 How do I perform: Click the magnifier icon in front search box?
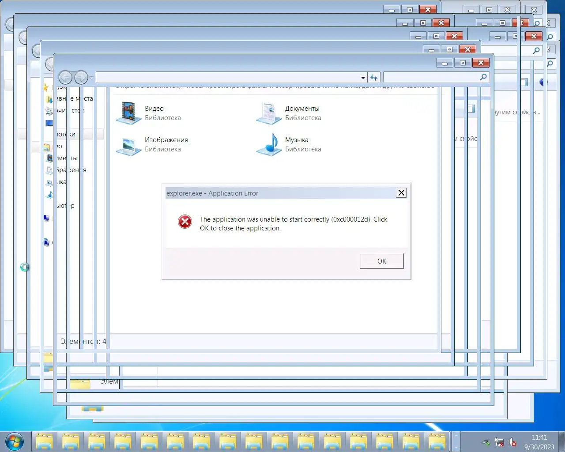pos(483,77)
